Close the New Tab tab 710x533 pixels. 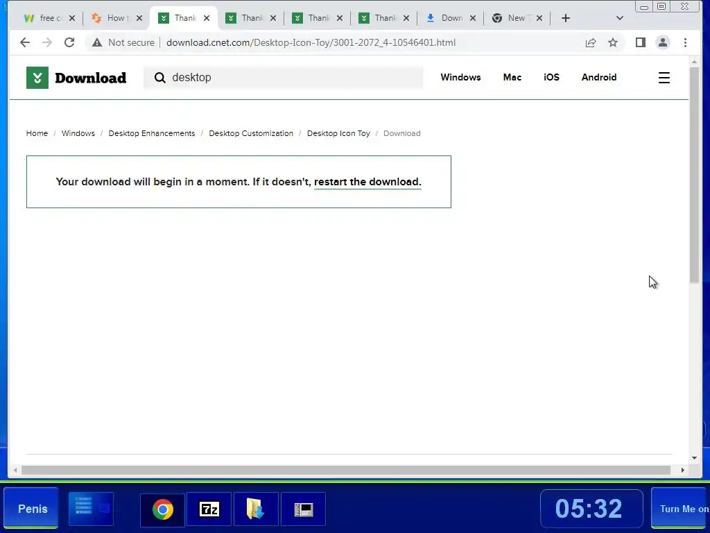(x=539, y=18)
